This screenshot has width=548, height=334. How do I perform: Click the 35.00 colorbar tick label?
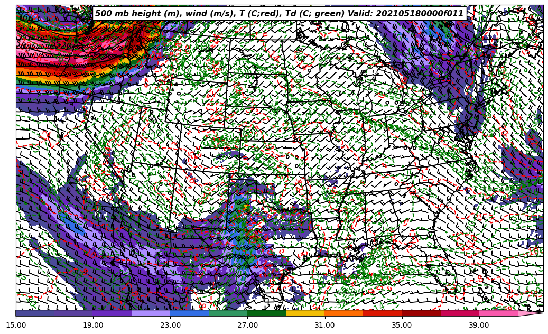pos(402,325)
